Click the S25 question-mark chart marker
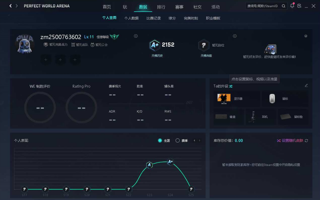320x200 pixels. click(191, 189)
